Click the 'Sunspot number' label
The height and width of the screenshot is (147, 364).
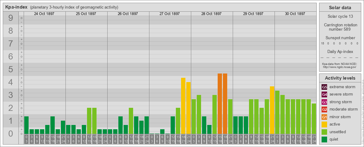340,38
